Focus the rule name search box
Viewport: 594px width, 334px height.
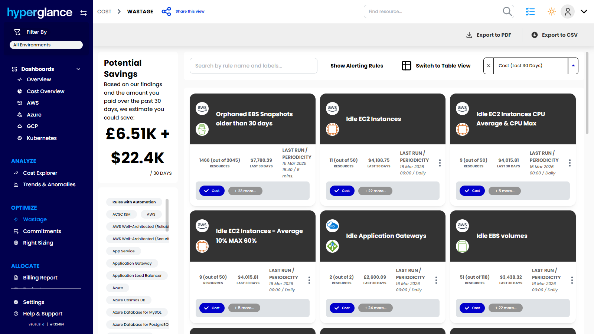[x=254, y=66]
